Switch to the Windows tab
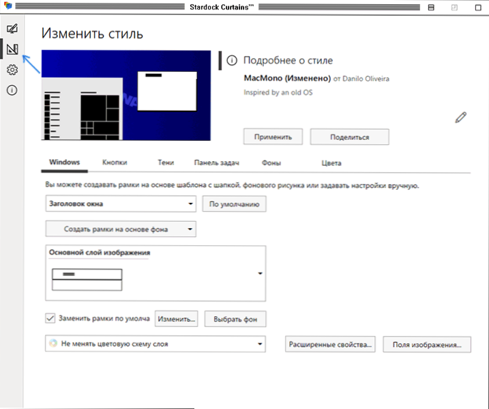This screenshot has width=489, height=409. [65, 163]
